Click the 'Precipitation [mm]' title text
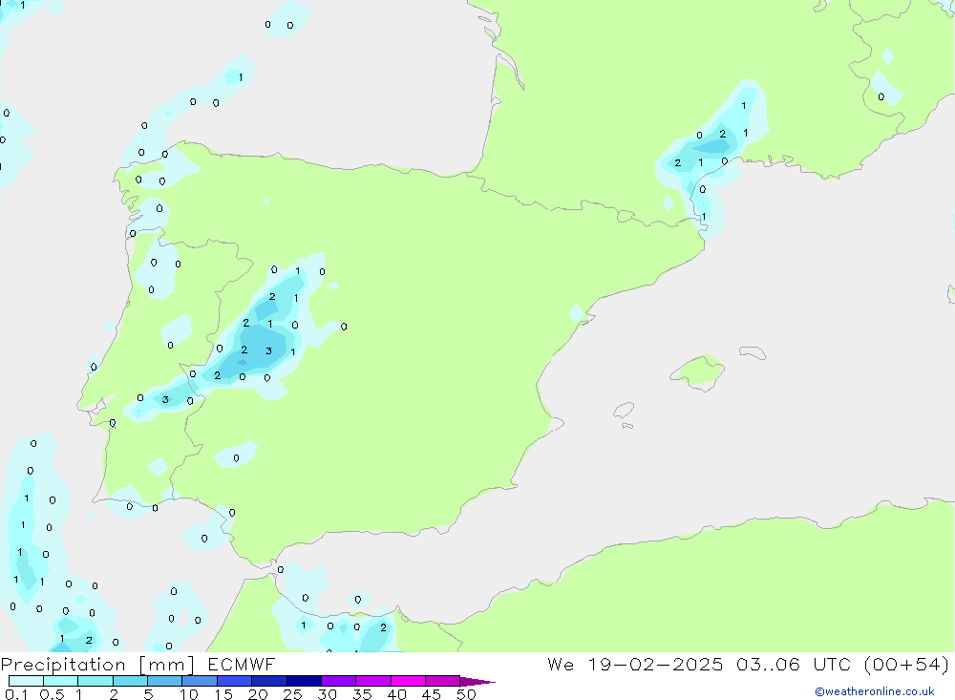Screen dimensions: 955x700 pos(98,665)
